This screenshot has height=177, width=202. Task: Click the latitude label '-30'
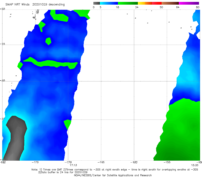2,80
